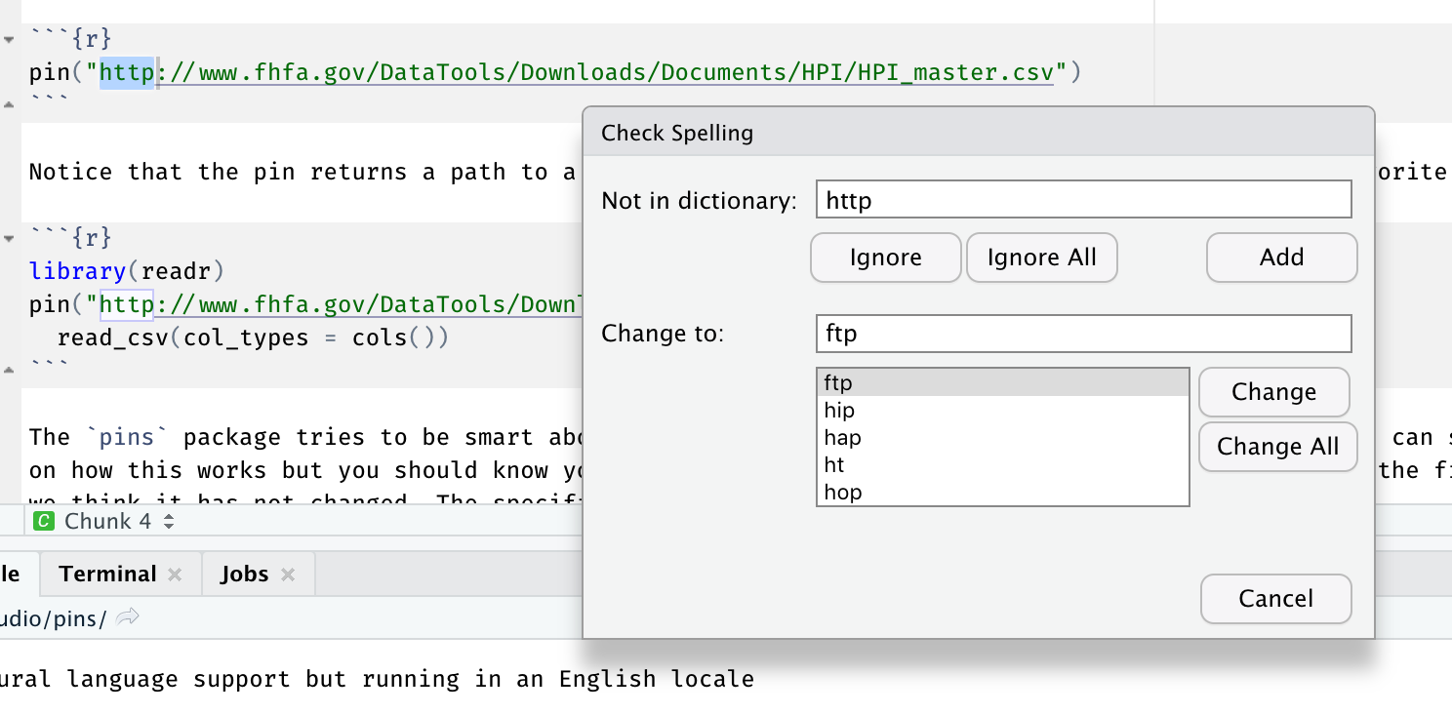The image size is (1452, 714).
Task: Collapse the first R code chunk triangle
Action: tap(7, 37)
